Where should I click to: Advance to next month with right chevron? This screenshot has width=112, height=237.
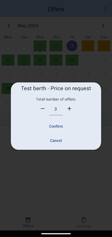(x=103, y=26)
